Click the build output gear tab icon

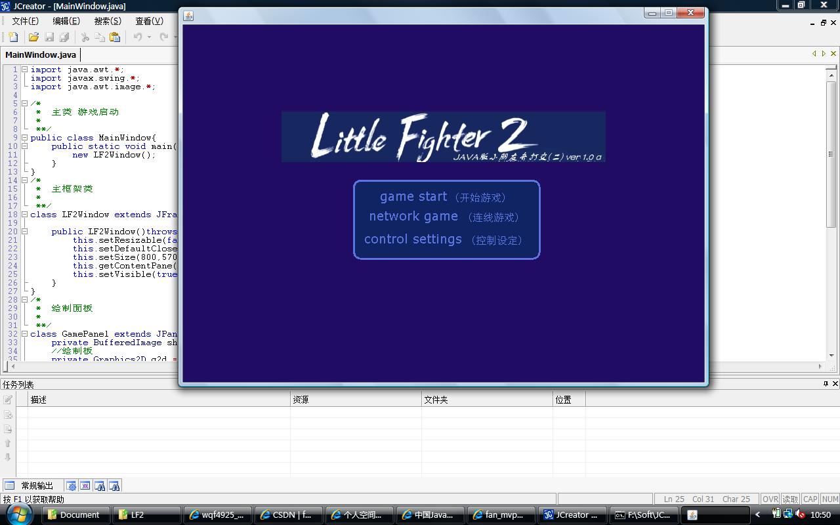(71, 486)
